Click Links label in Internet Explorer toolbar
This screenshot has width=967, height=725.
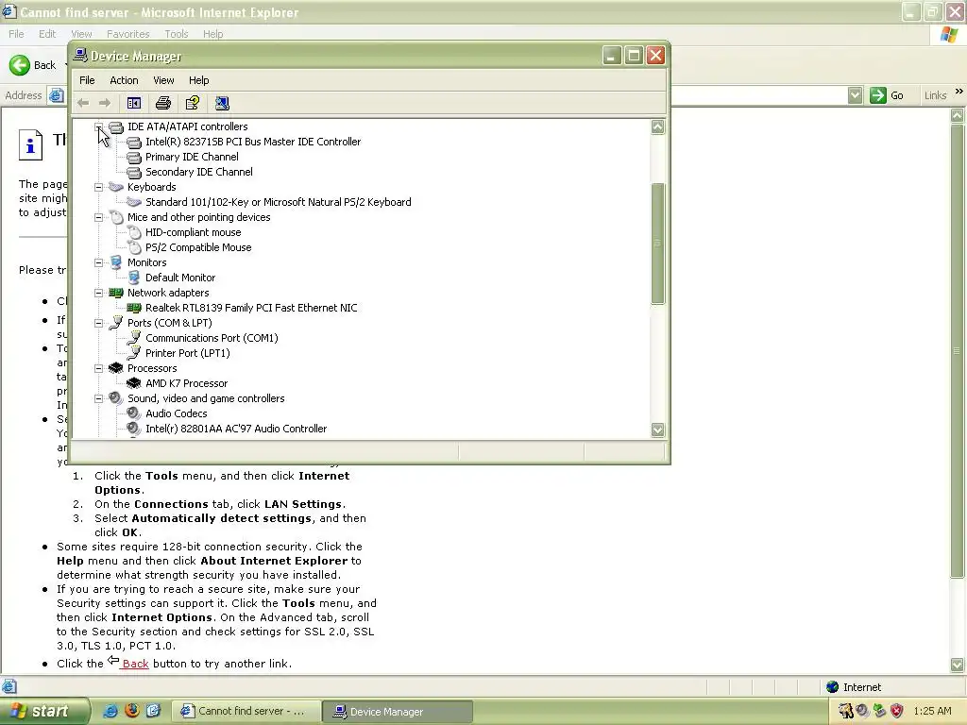click(x=935, y=95)
